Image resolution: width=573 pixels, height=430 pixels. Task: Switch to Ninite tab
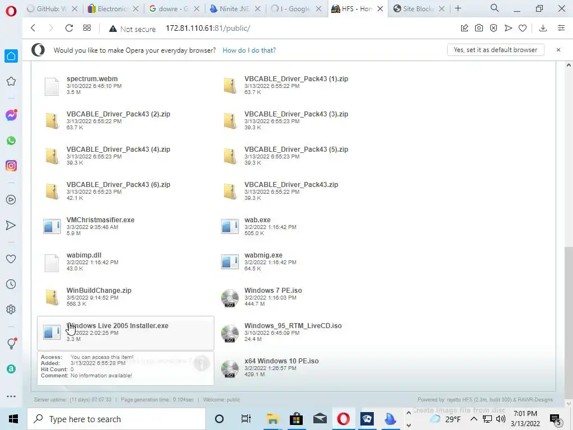click(x=236, y=9)
